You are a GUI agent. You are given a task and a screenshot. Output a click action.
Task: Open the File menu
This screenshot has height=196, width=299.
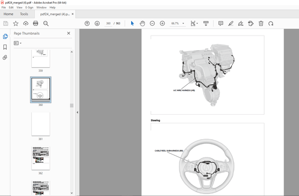click(x=4, y=7)
